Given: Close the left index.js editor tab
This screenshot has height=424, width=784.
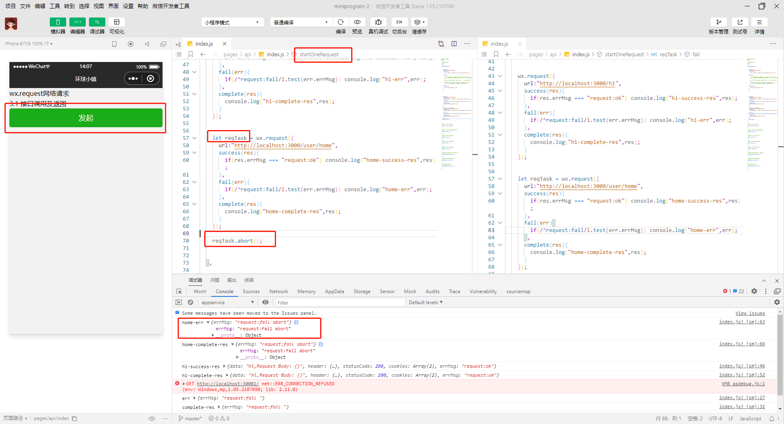Looking at the screenshot, I should pyautogui.click(x=225, y=44).
